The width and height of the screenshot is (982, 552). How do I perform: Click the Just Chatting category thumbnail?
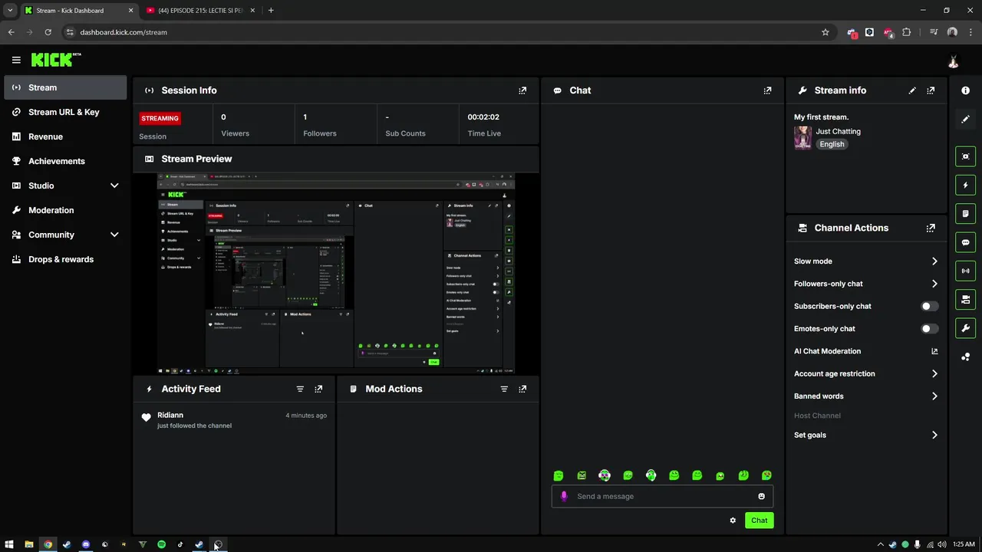click(x=802, y=137)
